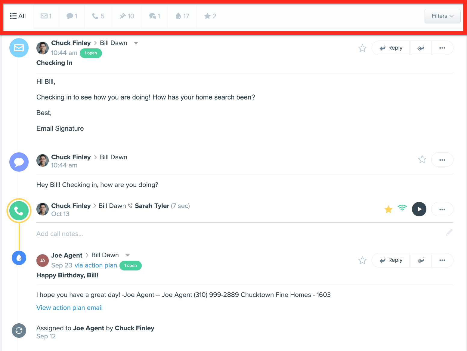Click the 'Happy Birthday, Bill!' subject line
Screen dimensions: 467x351
(x=67, y=275)
